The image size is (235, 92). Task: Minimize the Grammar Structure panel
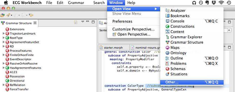pos(88,21)
